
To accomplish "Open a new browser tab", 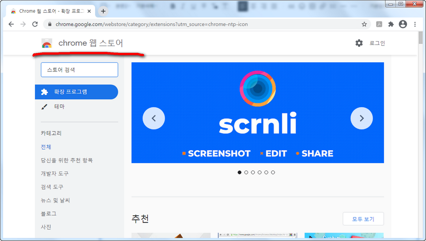I will click(x=103, y=11).
